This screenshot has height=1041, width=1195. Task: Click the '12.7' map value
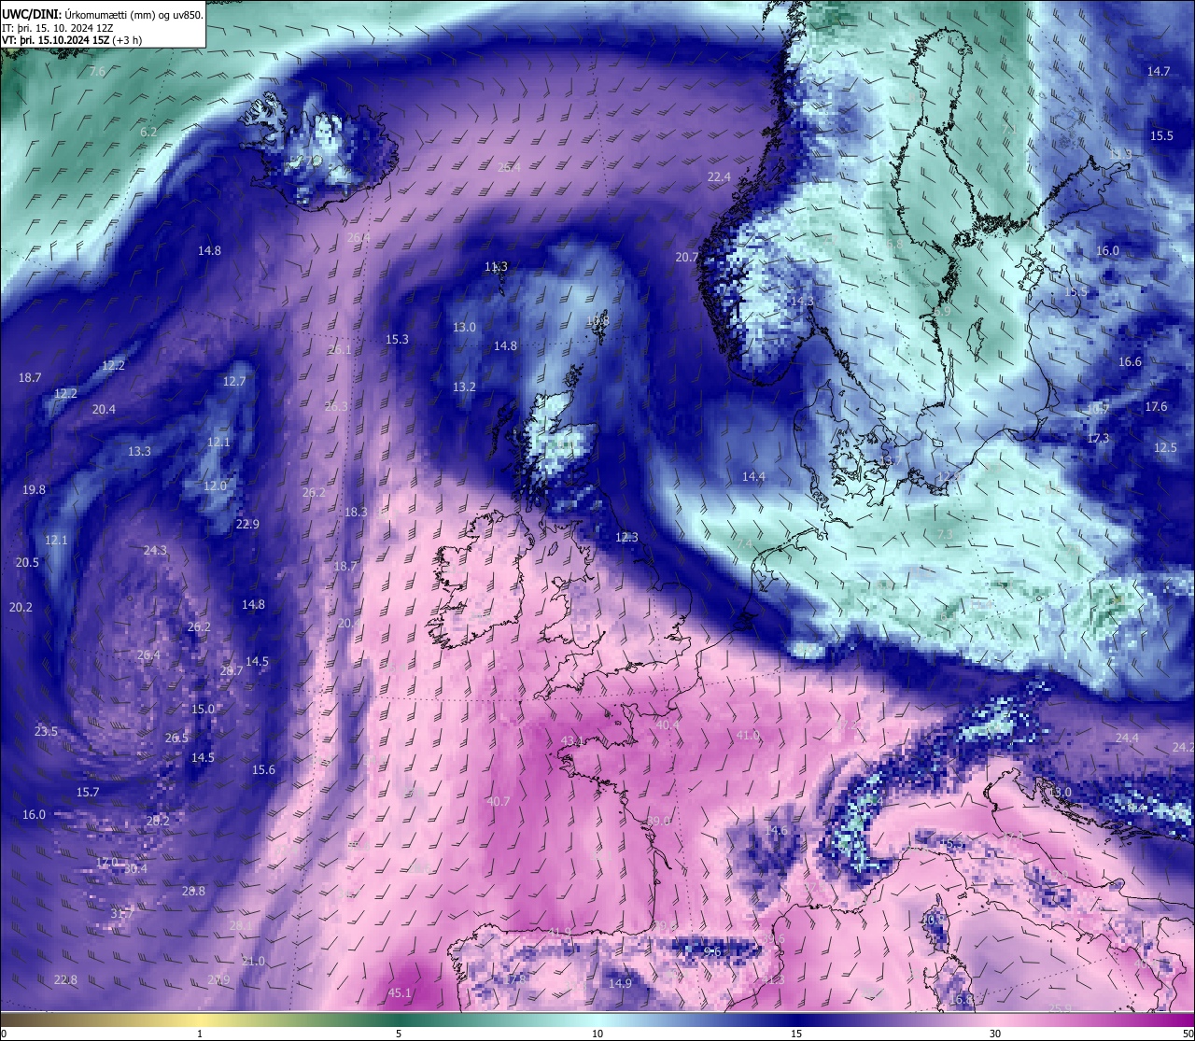click(234, 382)
